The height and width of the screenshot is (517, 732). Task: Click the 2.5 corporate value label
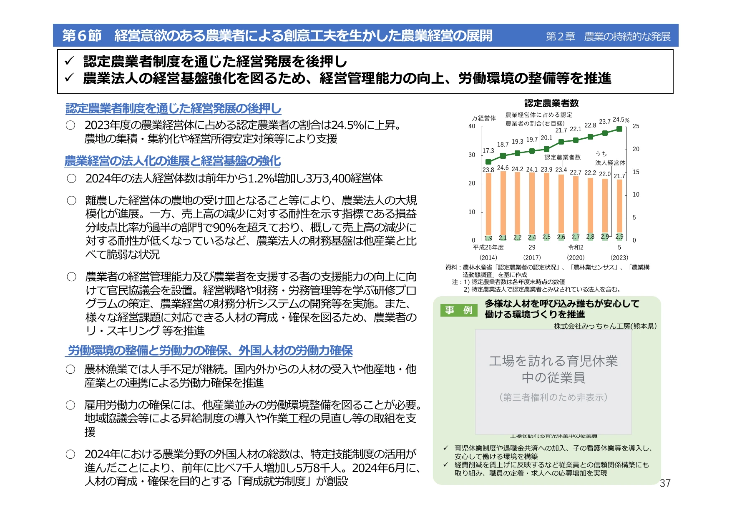pyautogui.click(x=546, y=237)
